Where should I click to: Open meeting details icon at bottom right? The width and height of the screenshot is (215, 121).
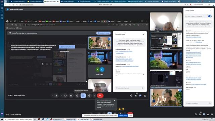click(x=196, y=114)
